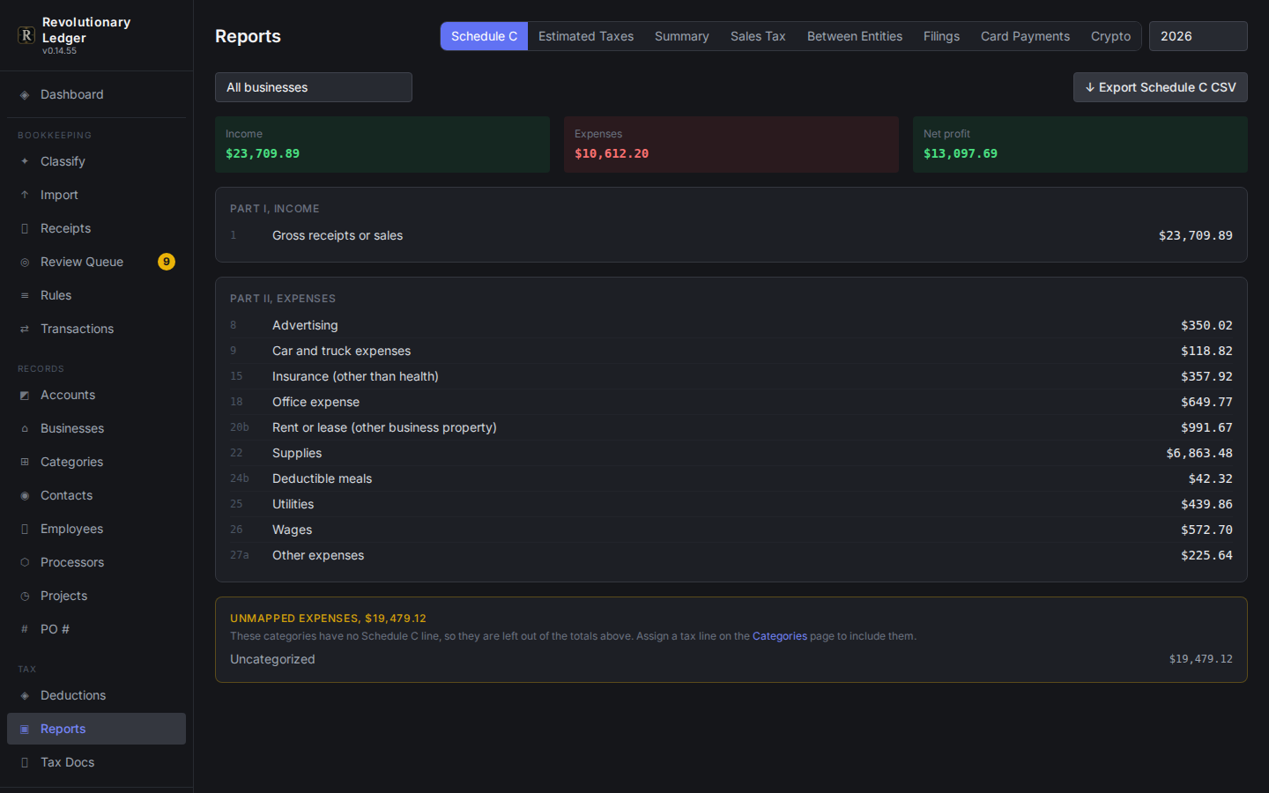
Task: Click the PO # hash icon
Action: click(25, 630)
